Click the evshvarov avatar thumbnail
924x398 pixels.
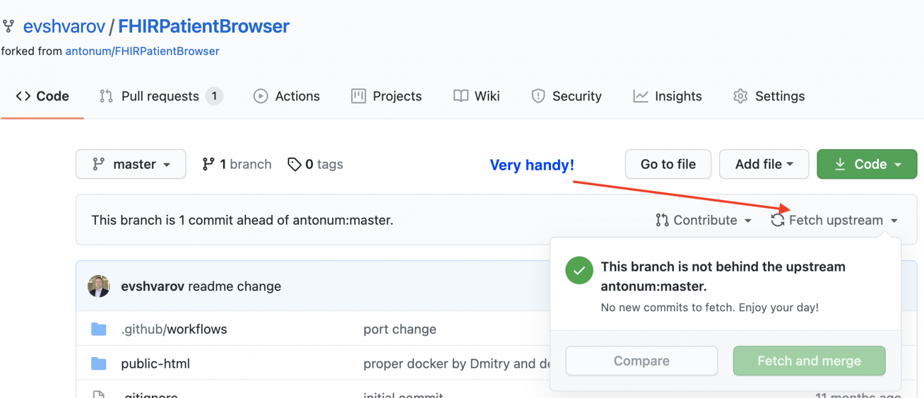[99, 287]
